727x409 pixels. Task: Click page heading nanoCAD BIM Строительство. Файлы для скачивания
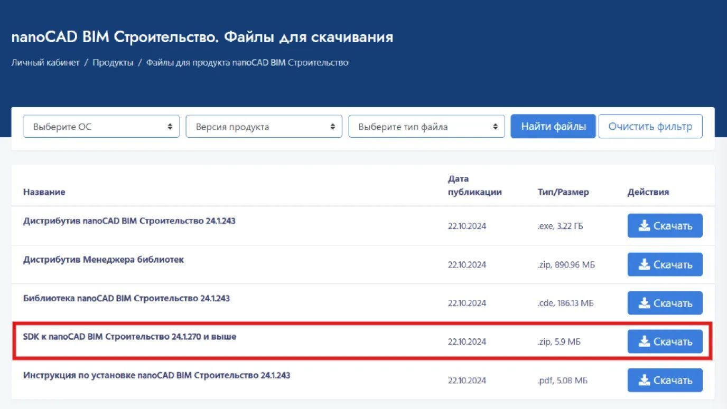[202, 37]
